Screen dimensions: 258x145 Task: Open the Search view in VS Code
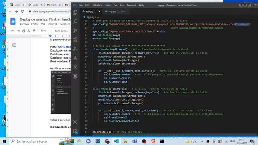[x=75, y=21]
